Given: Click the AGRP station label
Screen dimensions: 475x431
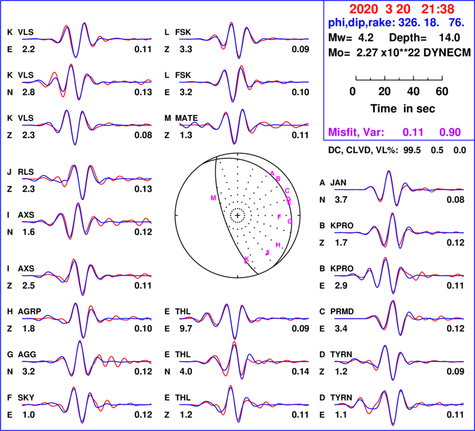Looking at the screenshot, I should pos(29,311).
